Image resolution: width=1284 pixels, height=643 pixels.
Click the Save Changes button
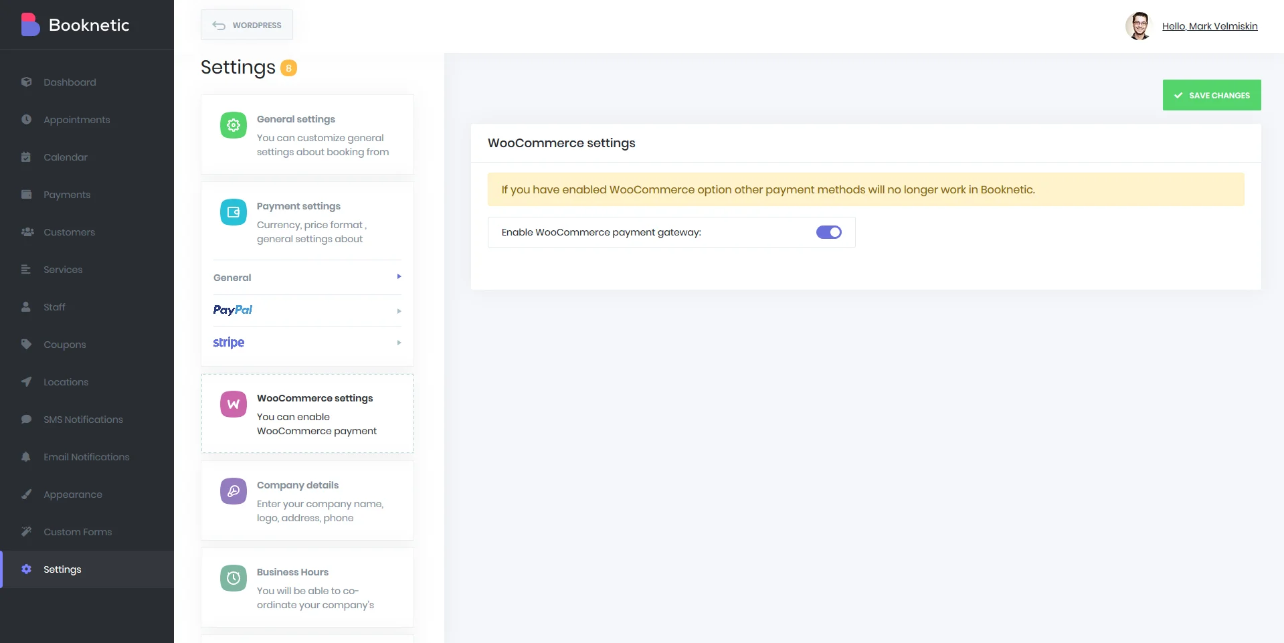tap(1211, 95)
